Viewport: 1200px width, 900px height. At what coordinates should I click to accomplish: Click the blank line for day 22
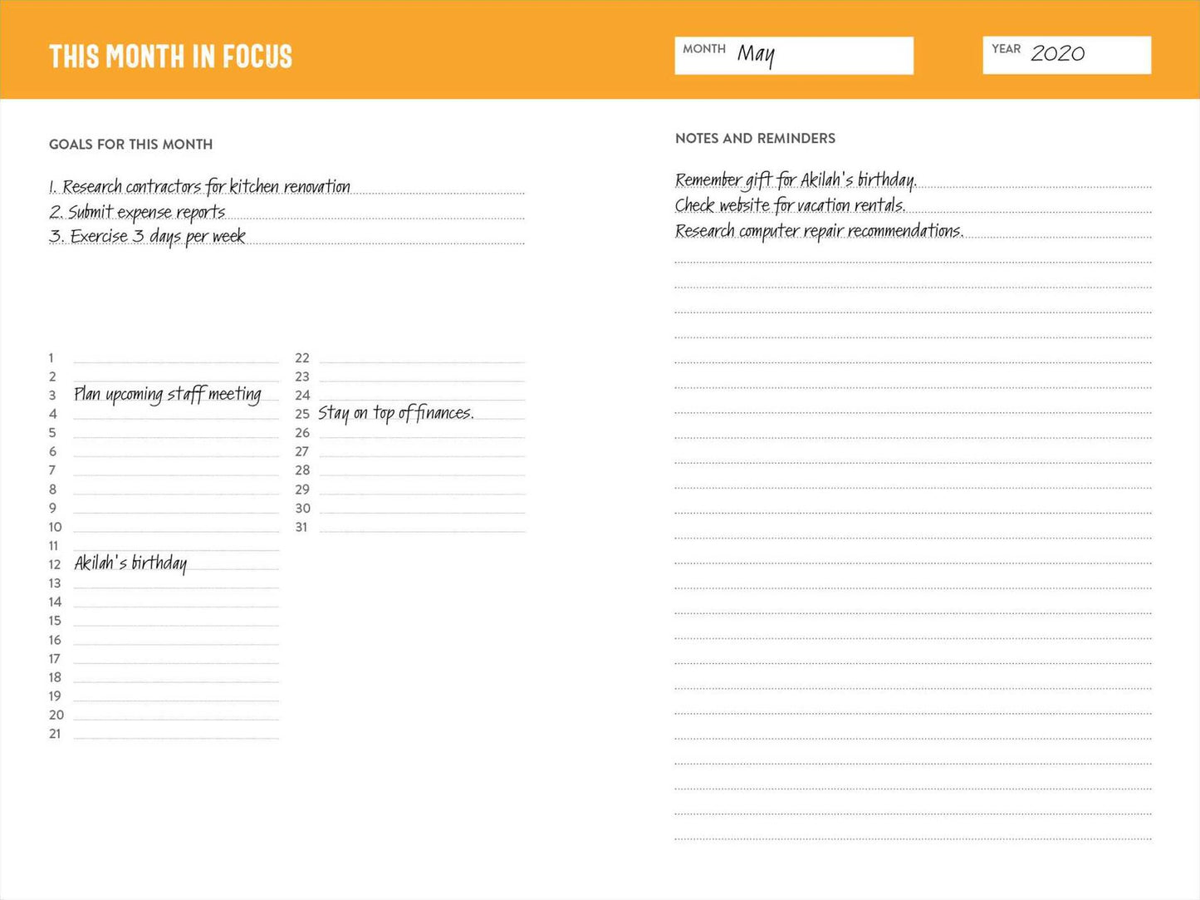pos(423,357)
